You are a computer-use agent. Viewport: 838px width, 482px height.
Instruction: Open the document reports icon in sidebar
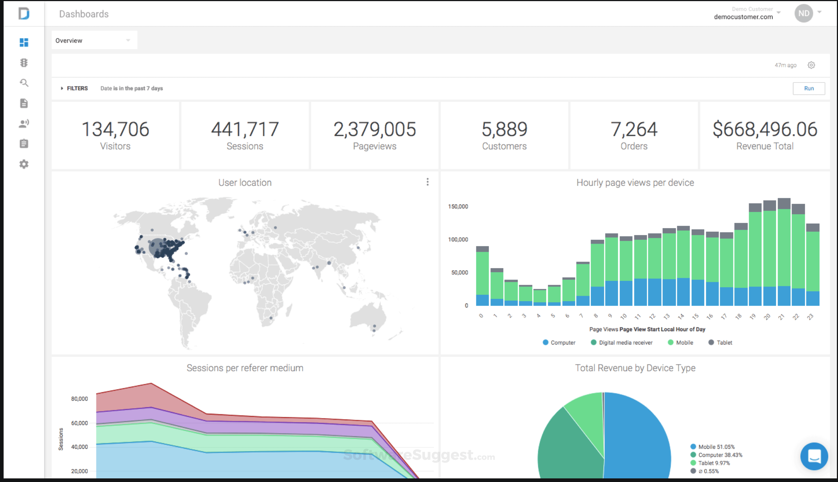(x=24, y=103)
